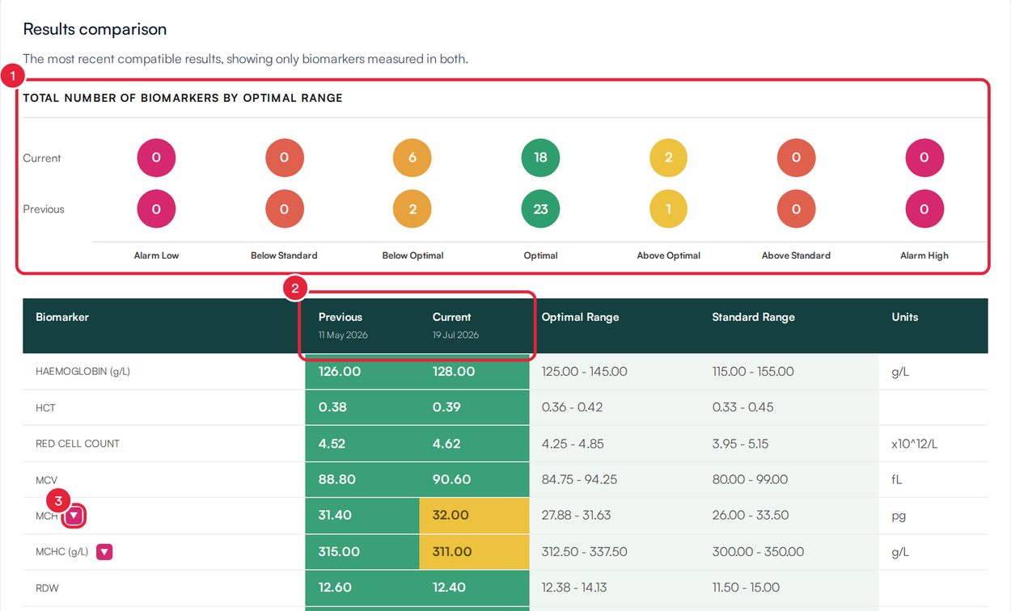Screen dimensions: 1011x611
Task: Click MCHC previous value 315.00
Action: (339, 552)
